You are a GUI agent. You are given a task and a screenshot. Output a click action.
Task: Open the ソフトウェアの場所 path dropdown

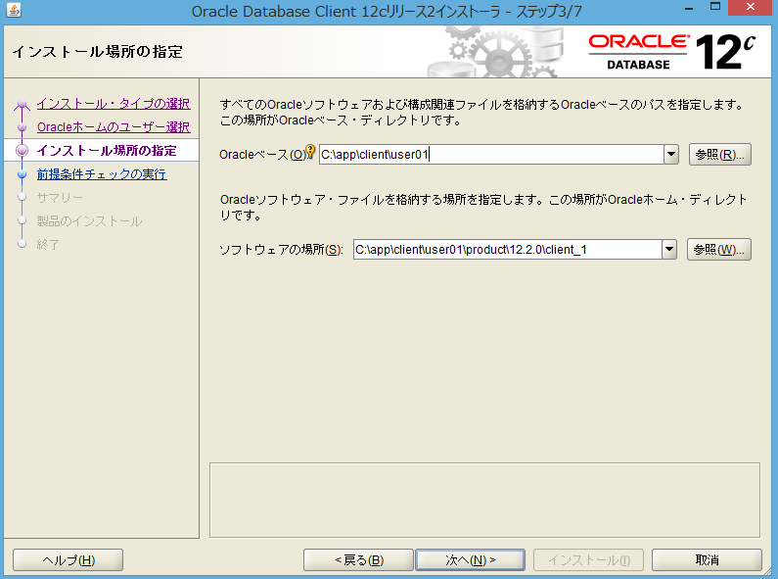(668, 249)
